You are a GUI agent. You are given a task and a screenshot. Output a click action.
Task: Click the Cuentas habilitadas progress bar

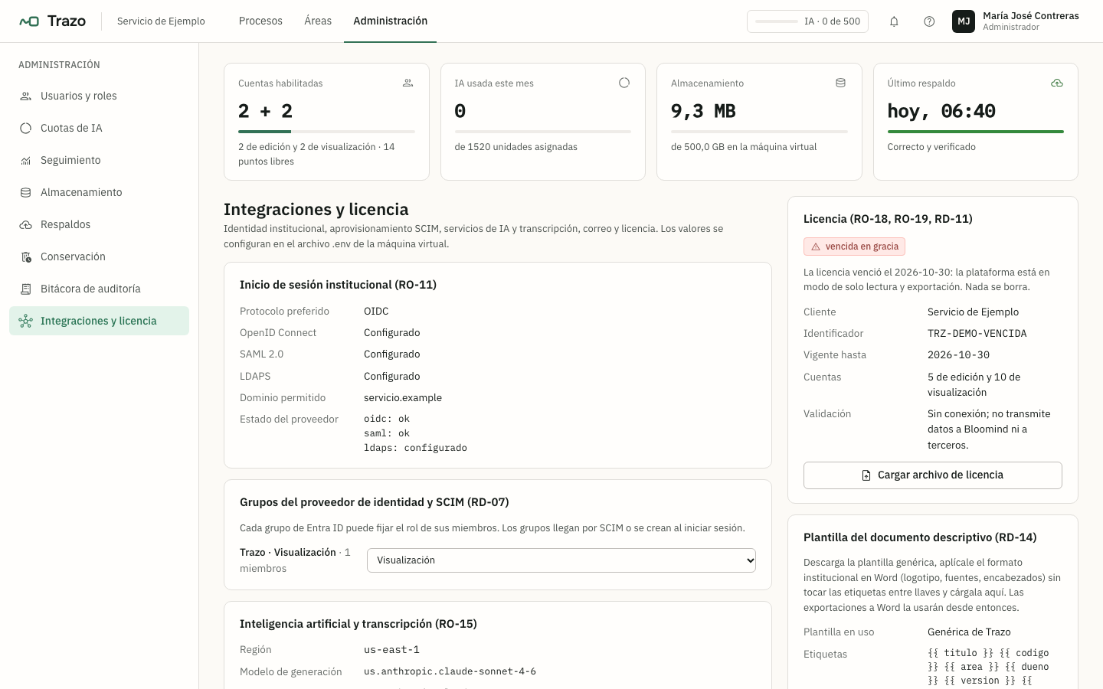(x=326, y=132)
